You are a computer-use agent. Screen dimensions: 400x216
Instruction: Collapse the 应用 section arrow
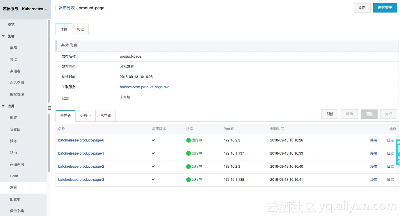3,106
